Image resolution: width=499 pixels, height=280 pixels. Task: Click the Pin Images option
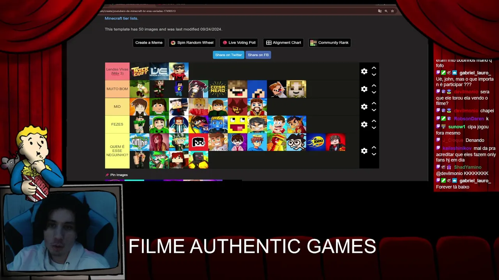pyautogui.click(x=117, y=175)
